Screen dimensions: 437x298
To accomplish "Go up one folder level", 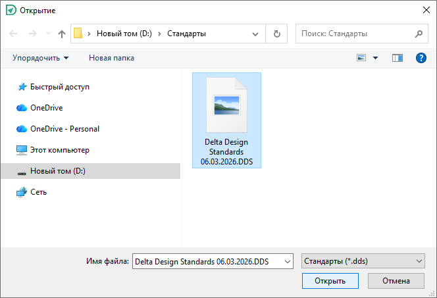I will tap(62, 34).
